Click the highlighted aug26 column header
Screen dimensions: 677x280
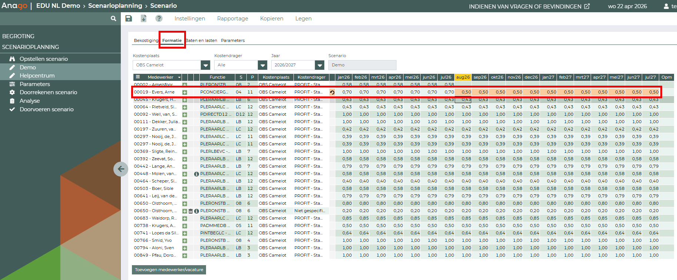click(463, 77)
